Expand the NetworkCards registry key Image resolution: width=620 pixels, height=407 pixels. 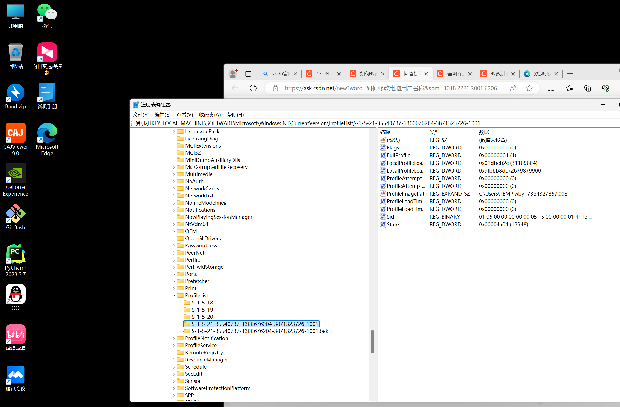[174, 188]
